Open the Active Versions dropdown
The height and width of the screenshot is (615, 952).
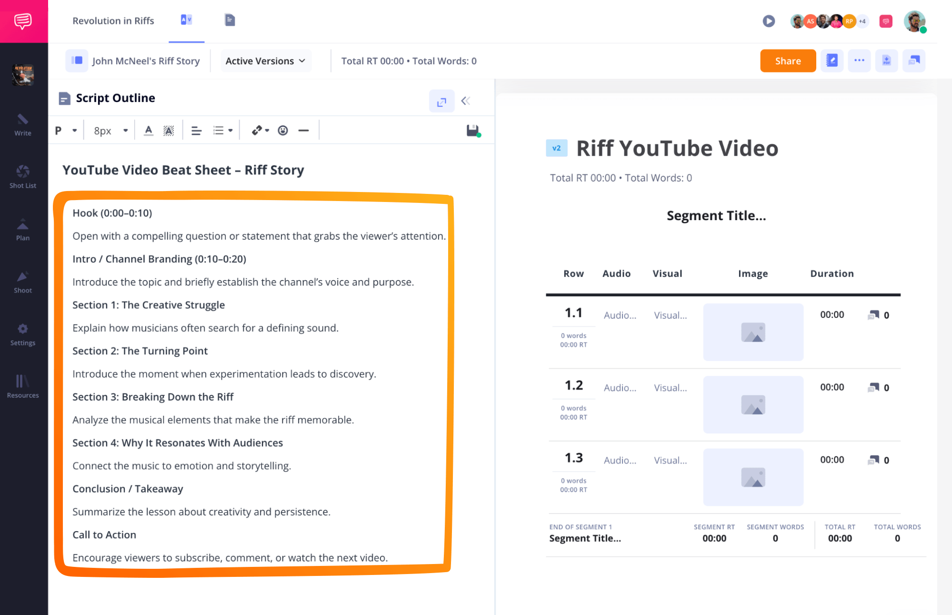265,60
